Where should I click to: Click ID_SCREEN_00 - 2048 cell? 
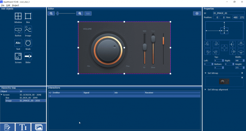(x=30, y=95)
